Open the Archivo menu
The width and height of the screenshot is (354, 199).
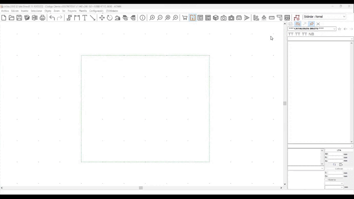5,11
